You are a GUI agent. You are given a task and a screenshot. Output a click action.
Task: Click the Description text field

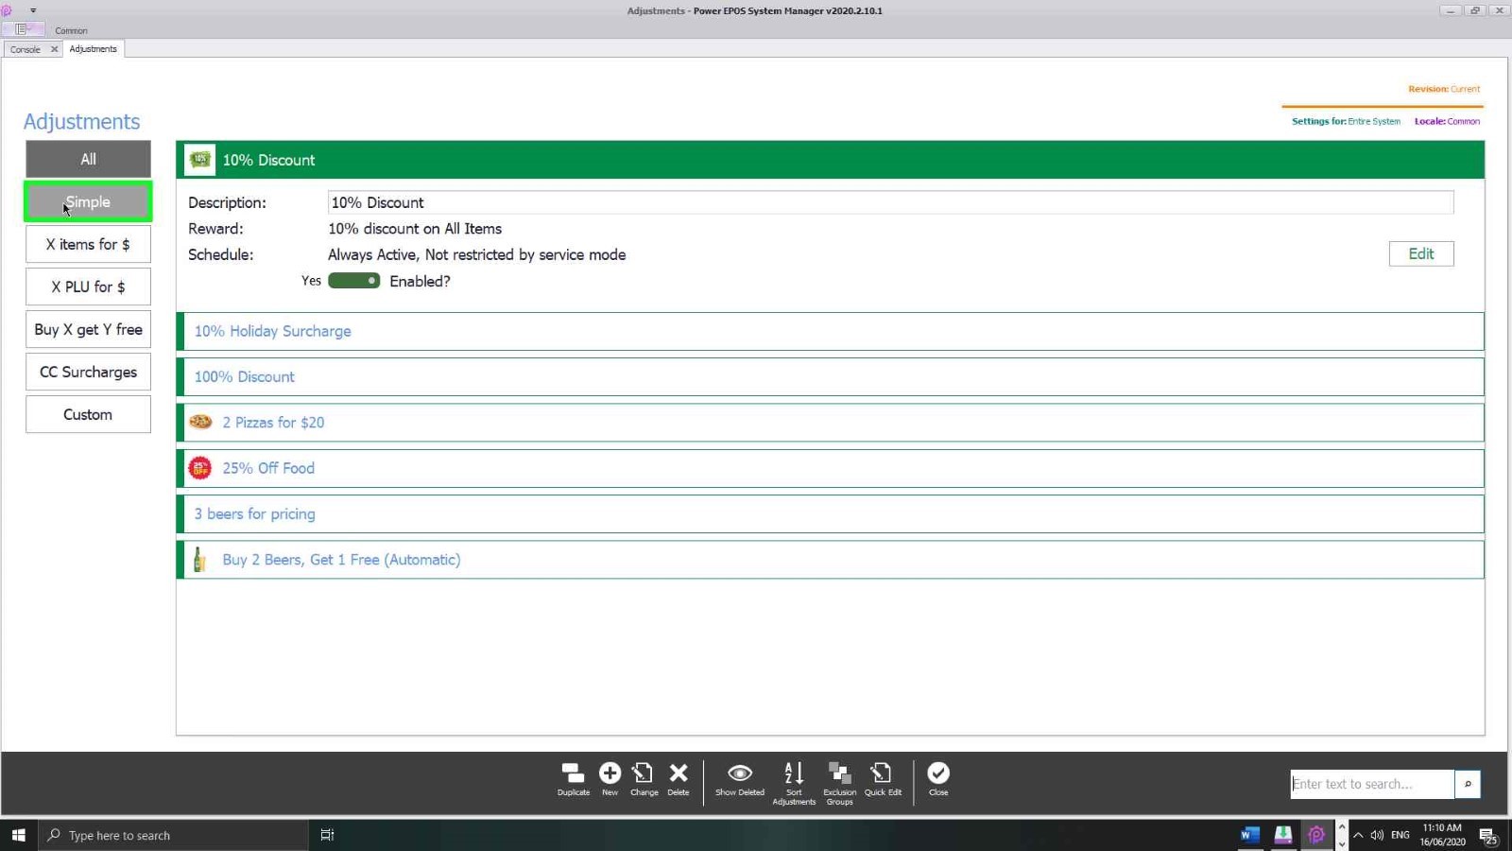(890, 202)
